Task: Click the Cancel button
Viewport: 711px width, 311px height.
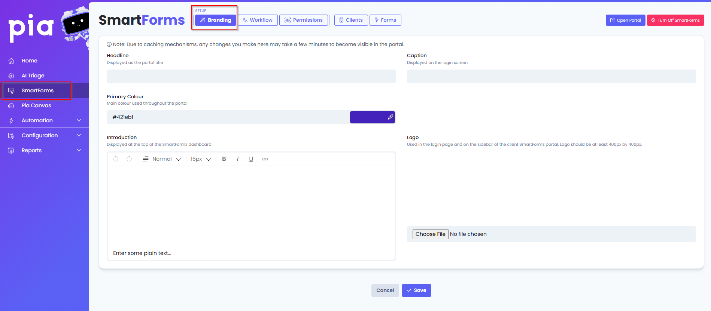Action: click(385, 290)
